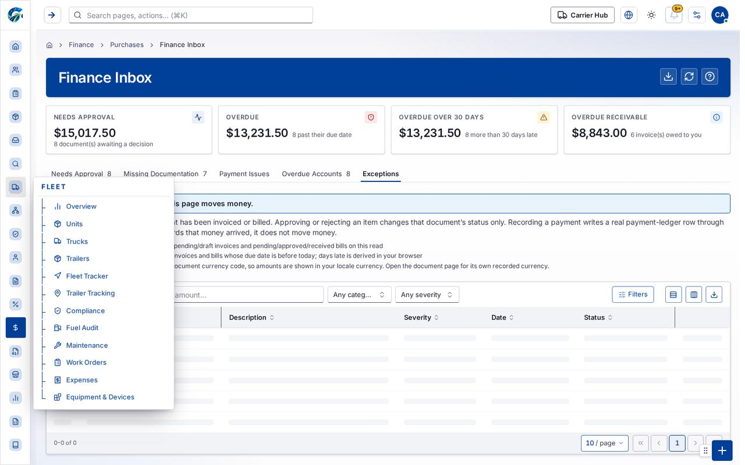Expand the sidebar with the arrow button

coord(52,15)
